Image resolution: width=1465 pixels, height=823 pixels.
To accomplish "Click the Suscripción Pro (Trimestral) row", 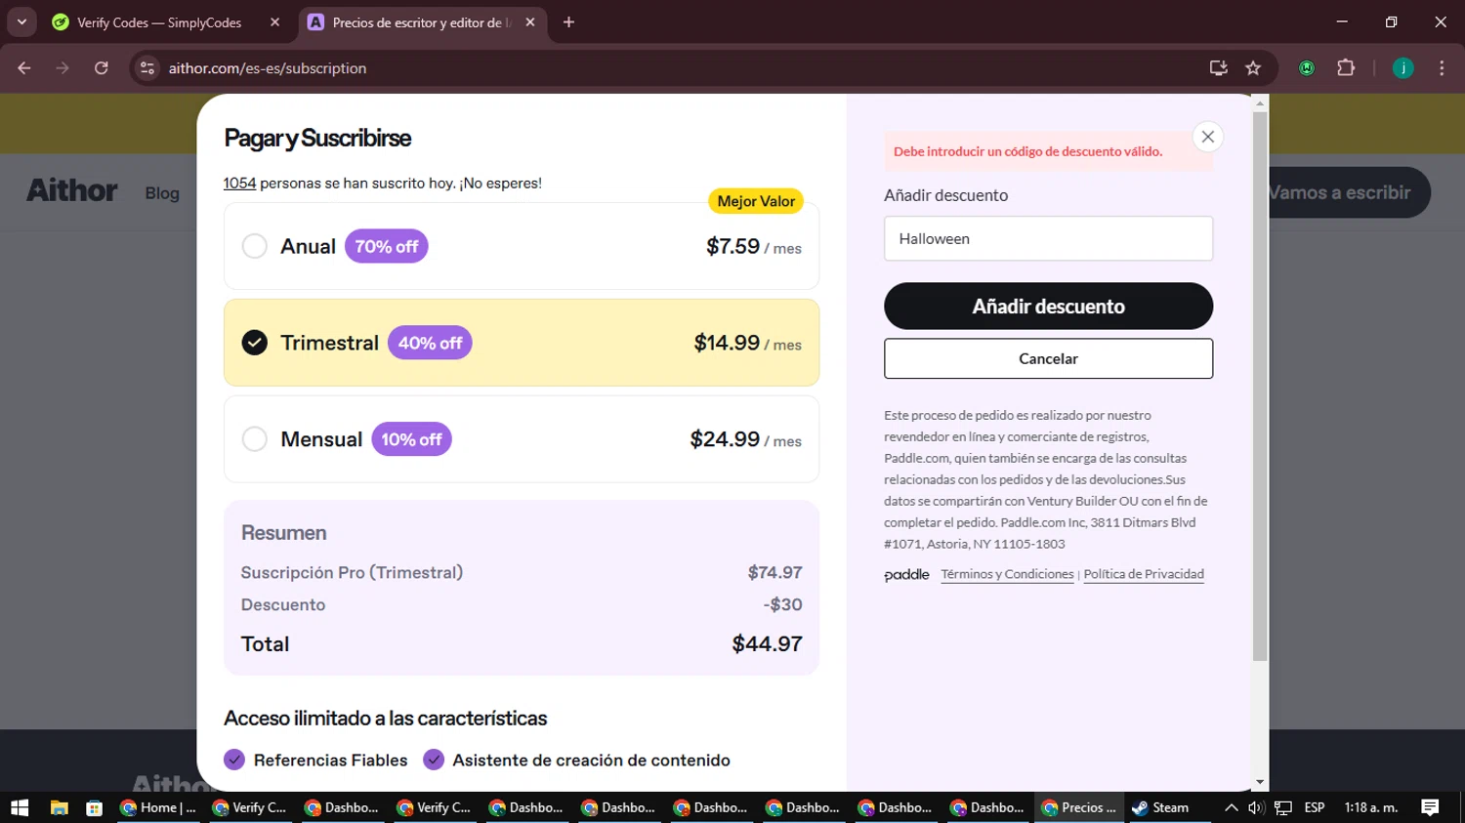I will click(522, 572).
